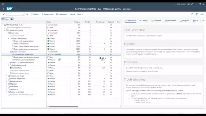Click Validate tasks icon
This screenshot has width=206, height=116.
click(x=11, y=68)
